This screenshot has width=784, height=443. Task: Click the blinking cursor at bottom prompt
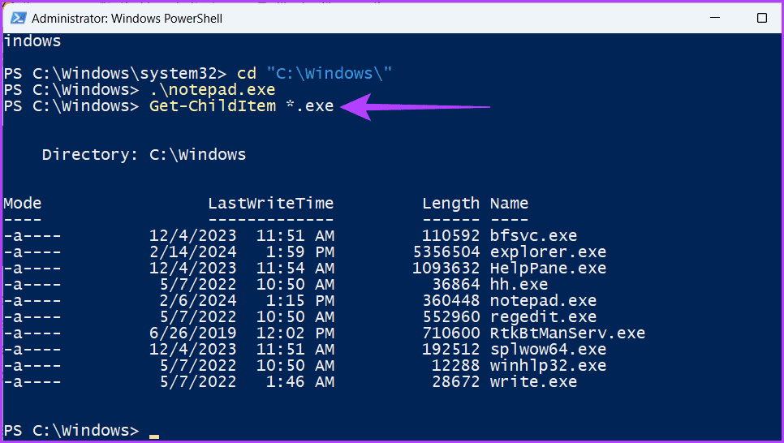(x=154, y=437)
